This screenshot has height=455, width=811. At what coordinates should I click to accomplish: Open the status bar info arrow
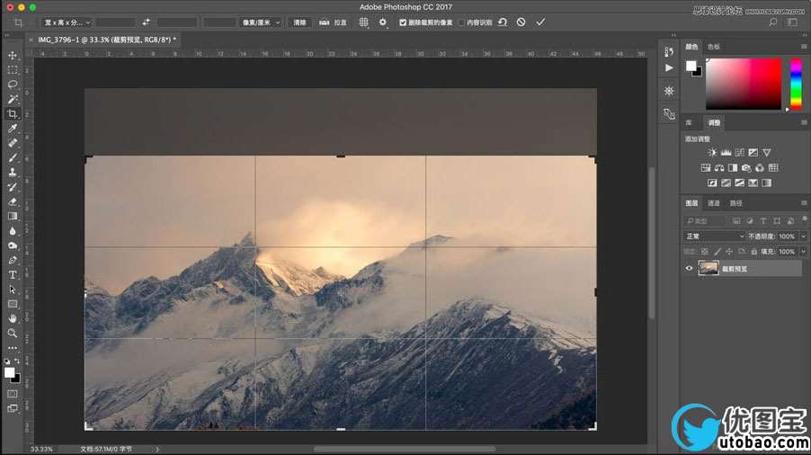(x=157, y=450)
